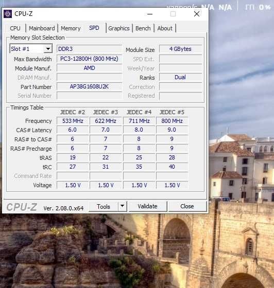
Task: Click the JEDEC #2 voltage 1.50 V cell
Action: pyautogui.click(x=73, y=185)
